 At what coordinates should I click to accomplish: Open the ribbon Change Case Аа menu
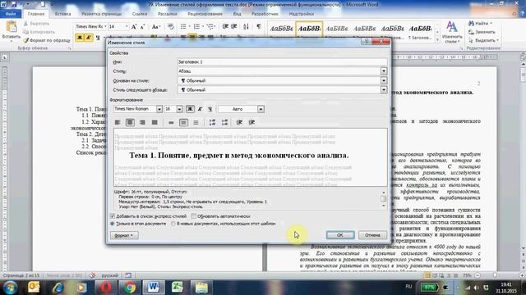pos(155,26)
